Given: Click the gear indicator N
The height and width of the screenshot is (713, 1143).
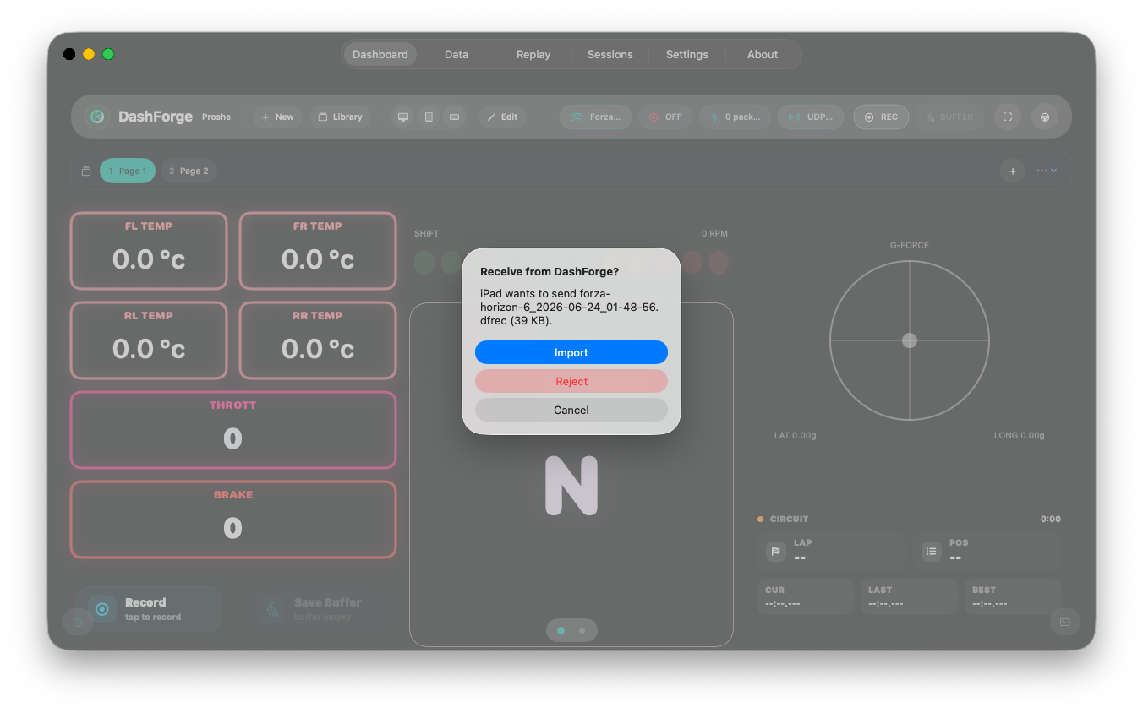Looking at the screenshot, I should point(571,486).
